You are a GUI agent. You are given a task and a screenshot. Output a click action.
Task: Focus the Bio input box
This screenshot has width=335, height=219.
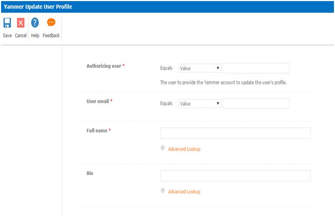click(235, 176)
